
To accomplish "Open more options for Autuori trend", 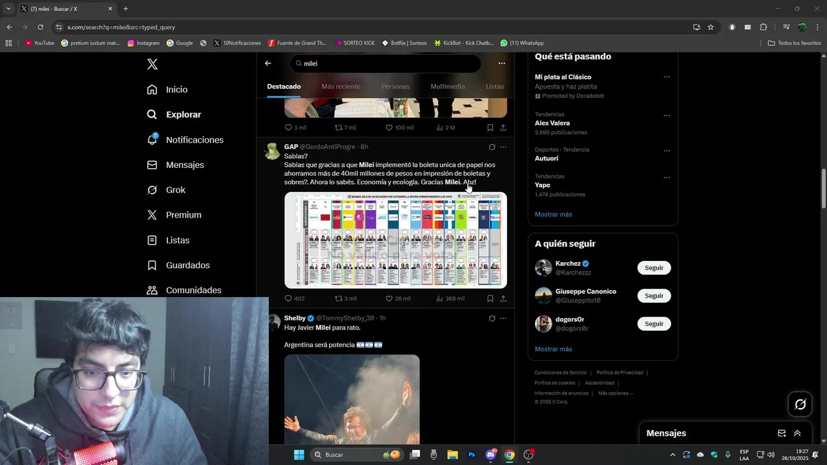I will [667, 150].
